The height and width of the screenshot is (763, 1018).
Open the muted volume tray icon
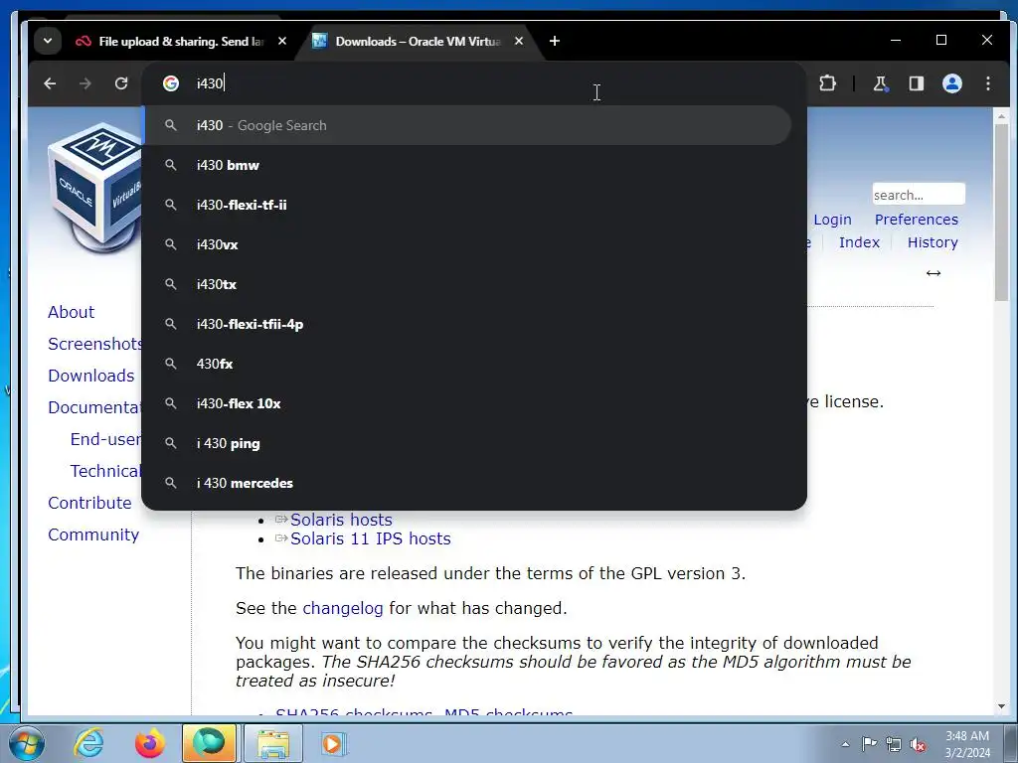pyautogui.click(x=918, y=745)
